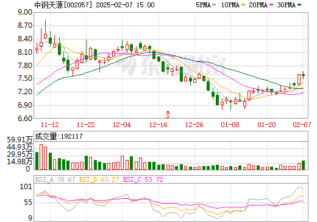Viewport: 317px width, 222px height.
Task: Click the stock name 中钢天源[002057]
Action: [63, 5]
